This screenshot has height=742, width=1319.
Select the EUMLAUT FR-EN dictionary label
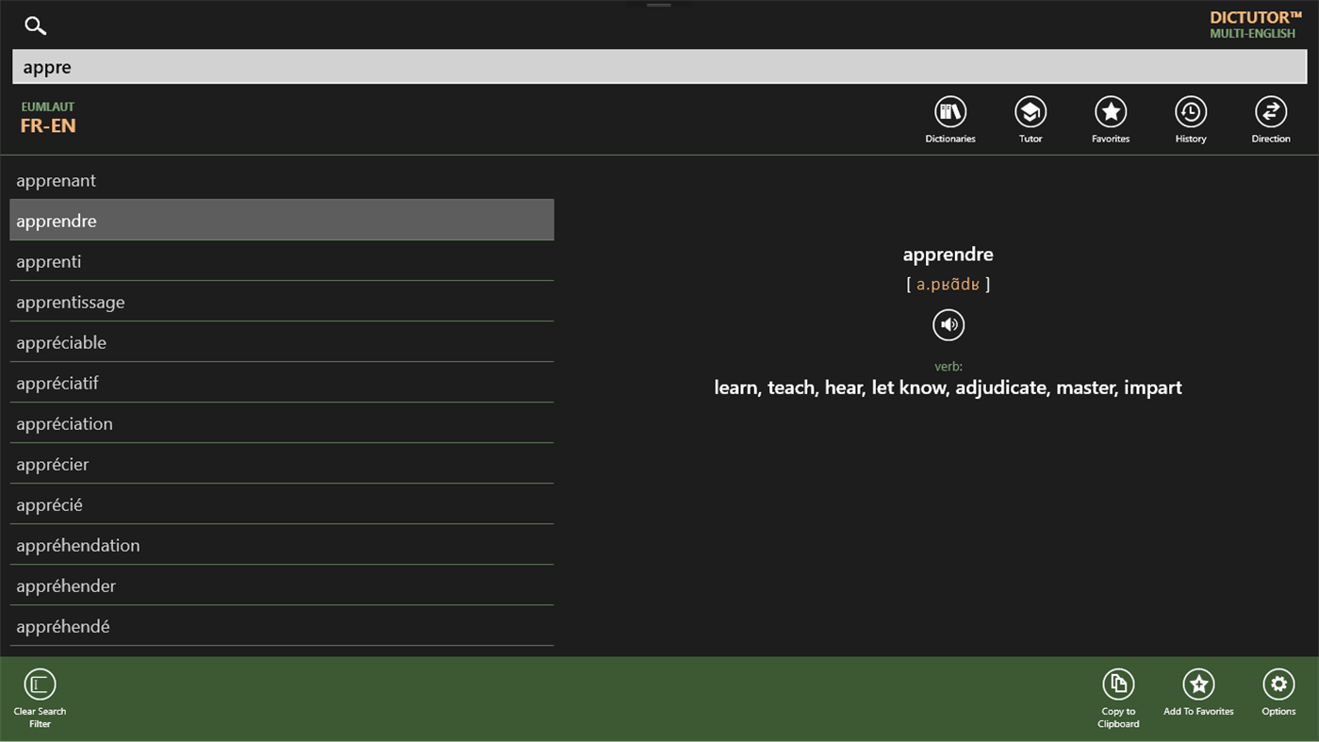(x=48, y=116)
